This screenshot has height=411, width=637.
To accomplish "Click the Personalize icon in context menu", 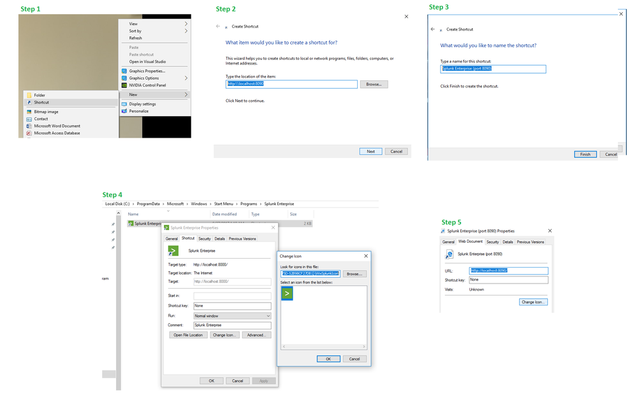I will click(124, 111).
